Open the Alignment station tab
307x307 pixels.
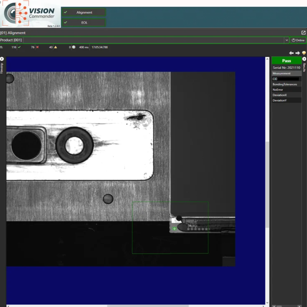click(x=84, y=12)
